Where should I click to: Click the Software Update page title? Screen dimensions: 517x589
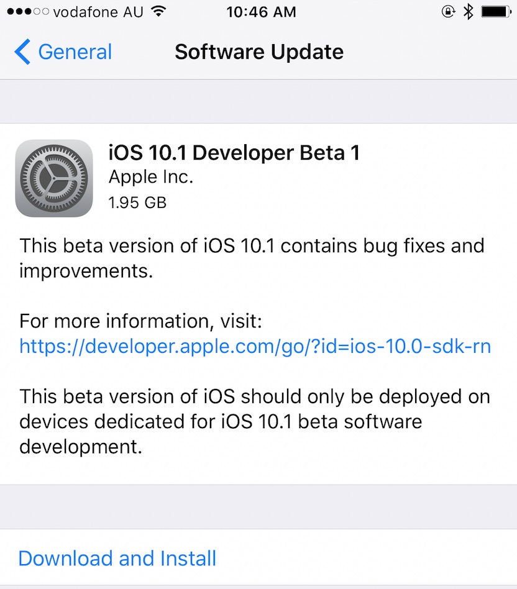pos(258,52)
